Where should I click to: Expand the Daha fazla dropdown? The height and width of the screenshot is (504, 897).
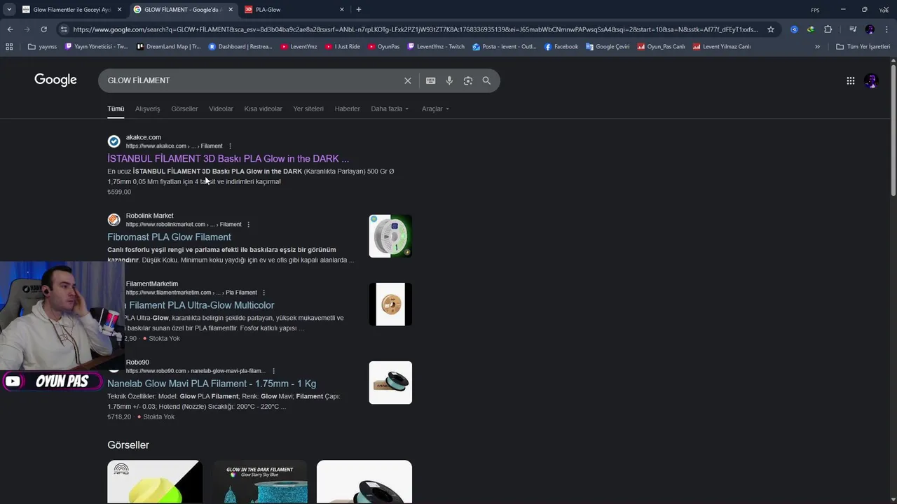[x=390, y=109]
